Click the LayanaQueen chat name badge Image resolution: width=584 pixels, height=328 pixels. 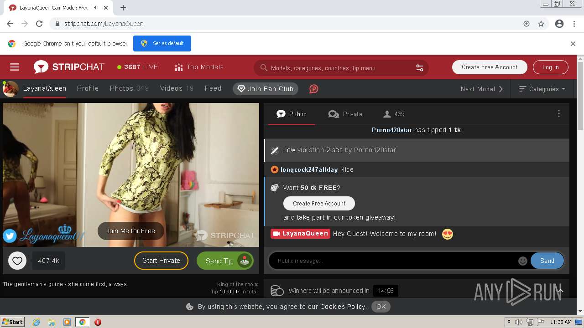click(300, 234)
